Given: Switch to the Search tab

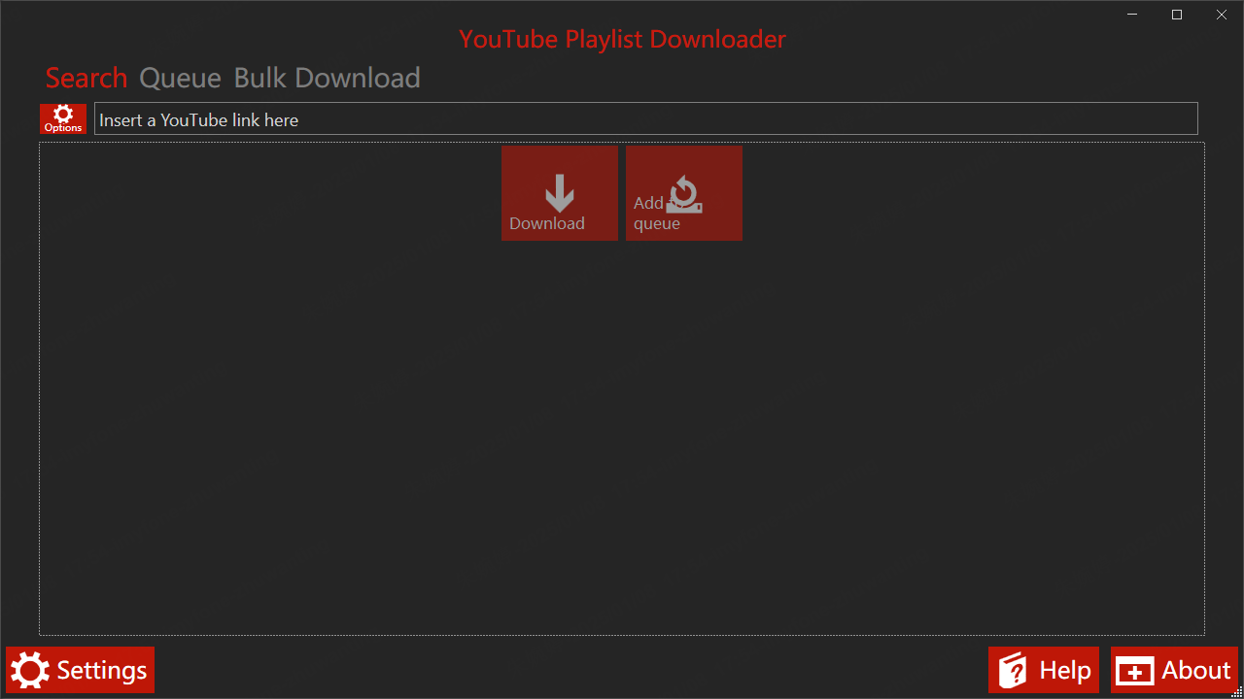Looking at the screenshot, I should (86, 78).
